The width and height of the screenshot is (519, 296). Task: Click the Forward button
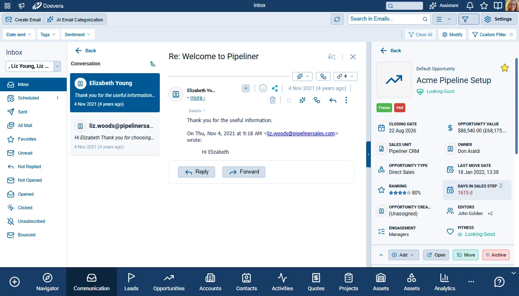tap(244, 172)
